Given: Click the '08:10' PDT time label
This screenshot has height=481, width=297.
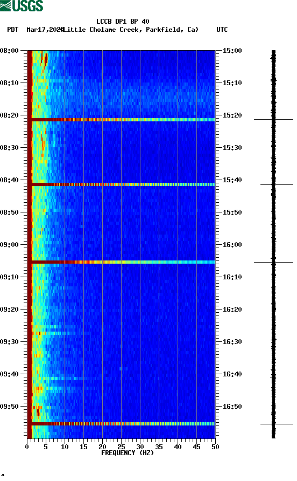Looking at the screenshot, I should 9,83.
